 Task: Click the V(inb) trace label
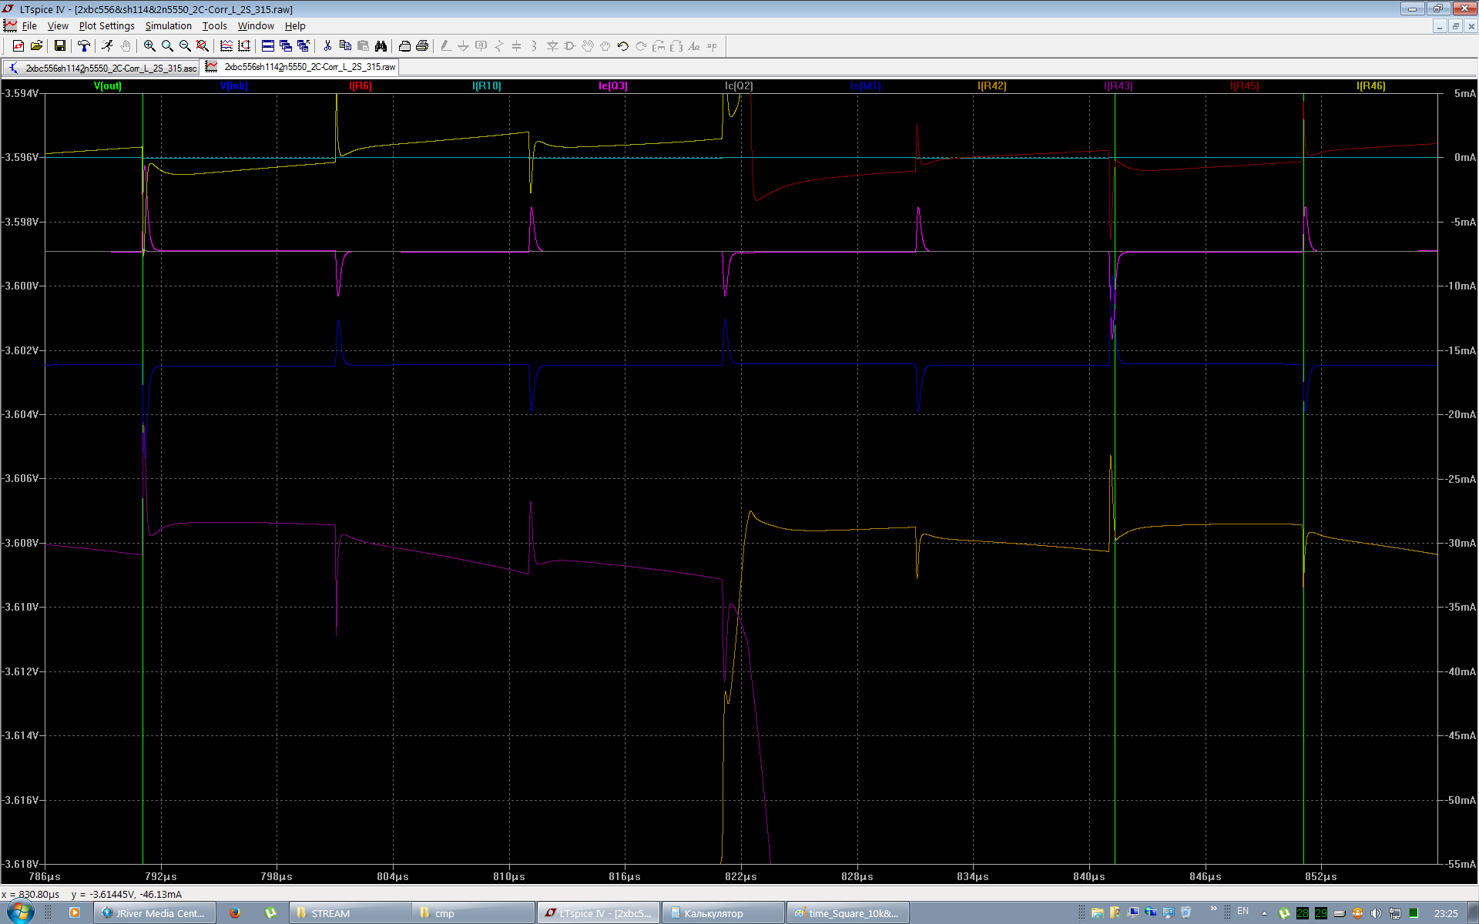pyautogui.click(x=234, y=86)
